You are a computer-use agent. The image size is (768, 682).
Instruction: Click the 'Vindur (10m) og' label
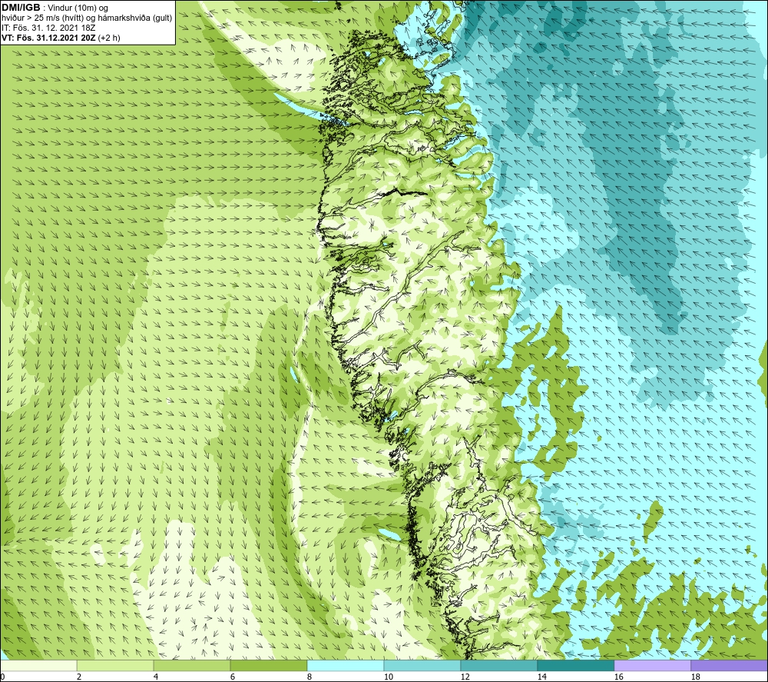pos(78,8)
